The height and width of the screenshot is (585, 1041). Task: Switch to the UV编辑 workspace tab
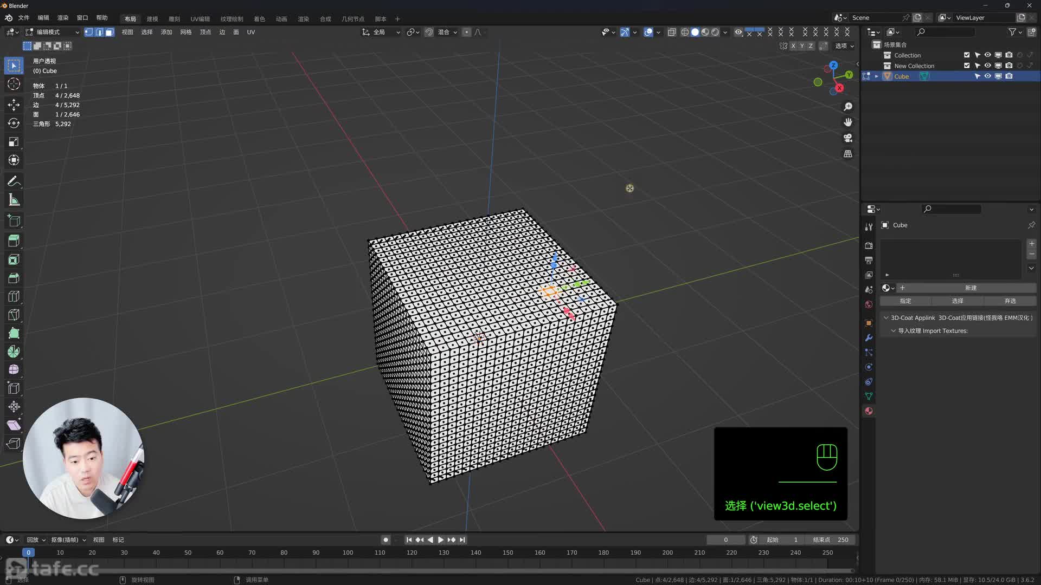point(200,19)
